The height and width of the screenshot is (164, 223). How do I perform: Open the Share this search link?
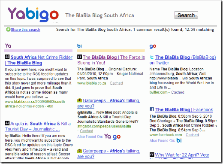(x=25, y=30)
